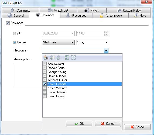Click the deselect-all empty checkboxes icon
This screenshot has width=154, height=135.
click(x=73, y=57)
